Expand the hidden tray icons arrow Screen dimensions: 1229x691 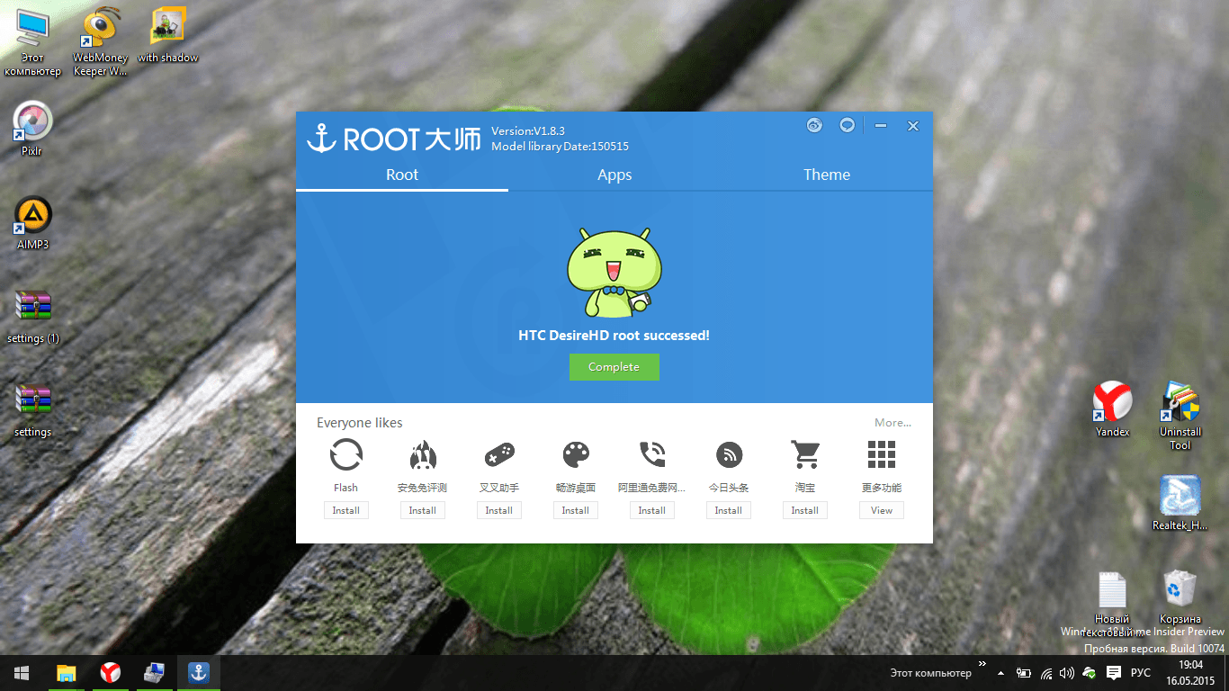click(x=1001, y=673)
